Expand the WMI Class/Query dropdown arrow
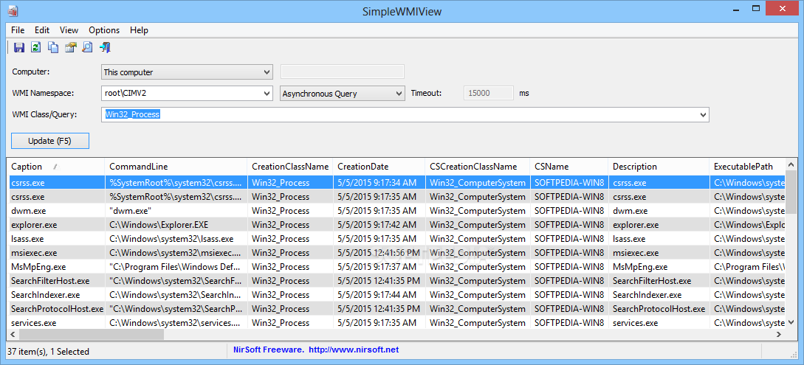The height and width of the screenshot is (365, 804). pos(703,115)
